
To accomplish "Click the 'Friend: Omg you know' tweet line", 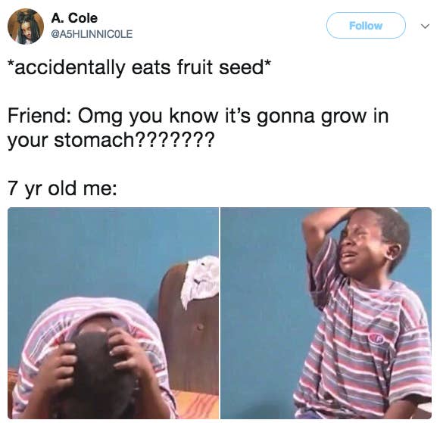I will (x=198, y=116).
